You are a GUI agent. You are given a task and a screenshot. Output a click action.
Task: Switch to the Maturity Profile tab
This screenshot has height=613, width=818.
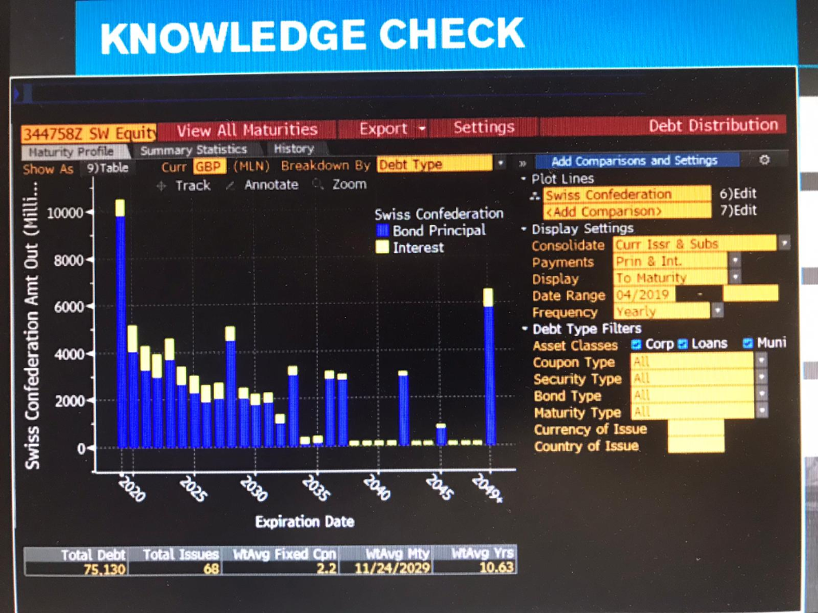point(74,152)
